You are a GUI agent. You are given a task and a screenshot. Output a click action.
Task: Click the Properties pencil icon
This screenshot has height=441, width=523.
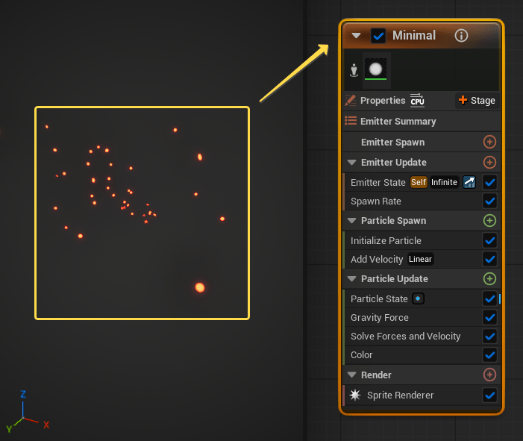point(351,101)
